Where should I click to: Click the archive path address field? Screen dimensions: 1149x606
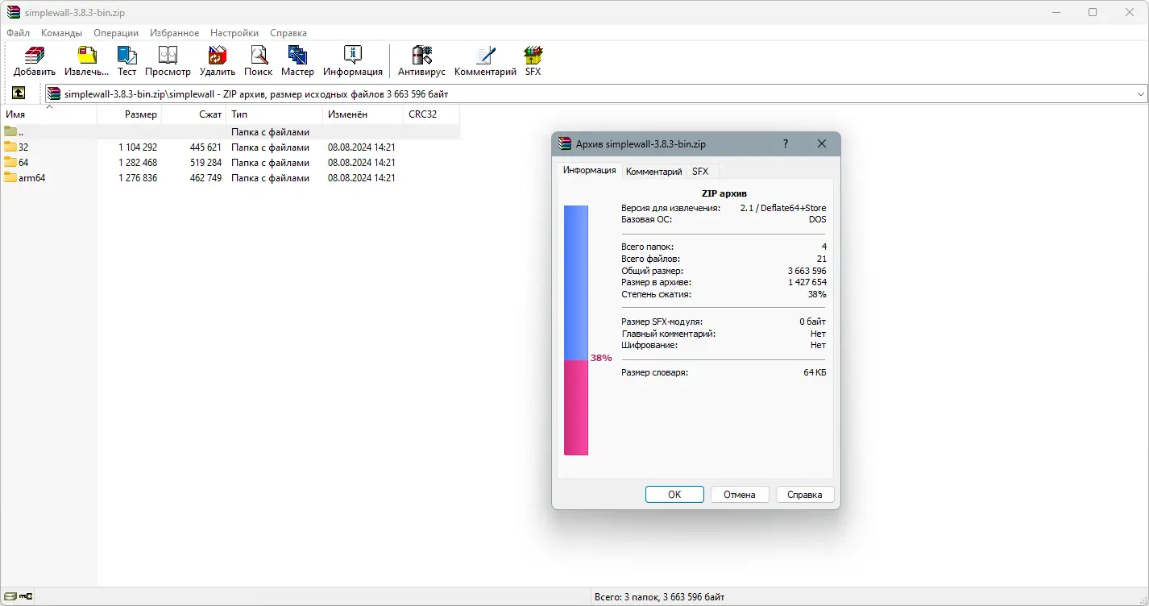point(595,93)
